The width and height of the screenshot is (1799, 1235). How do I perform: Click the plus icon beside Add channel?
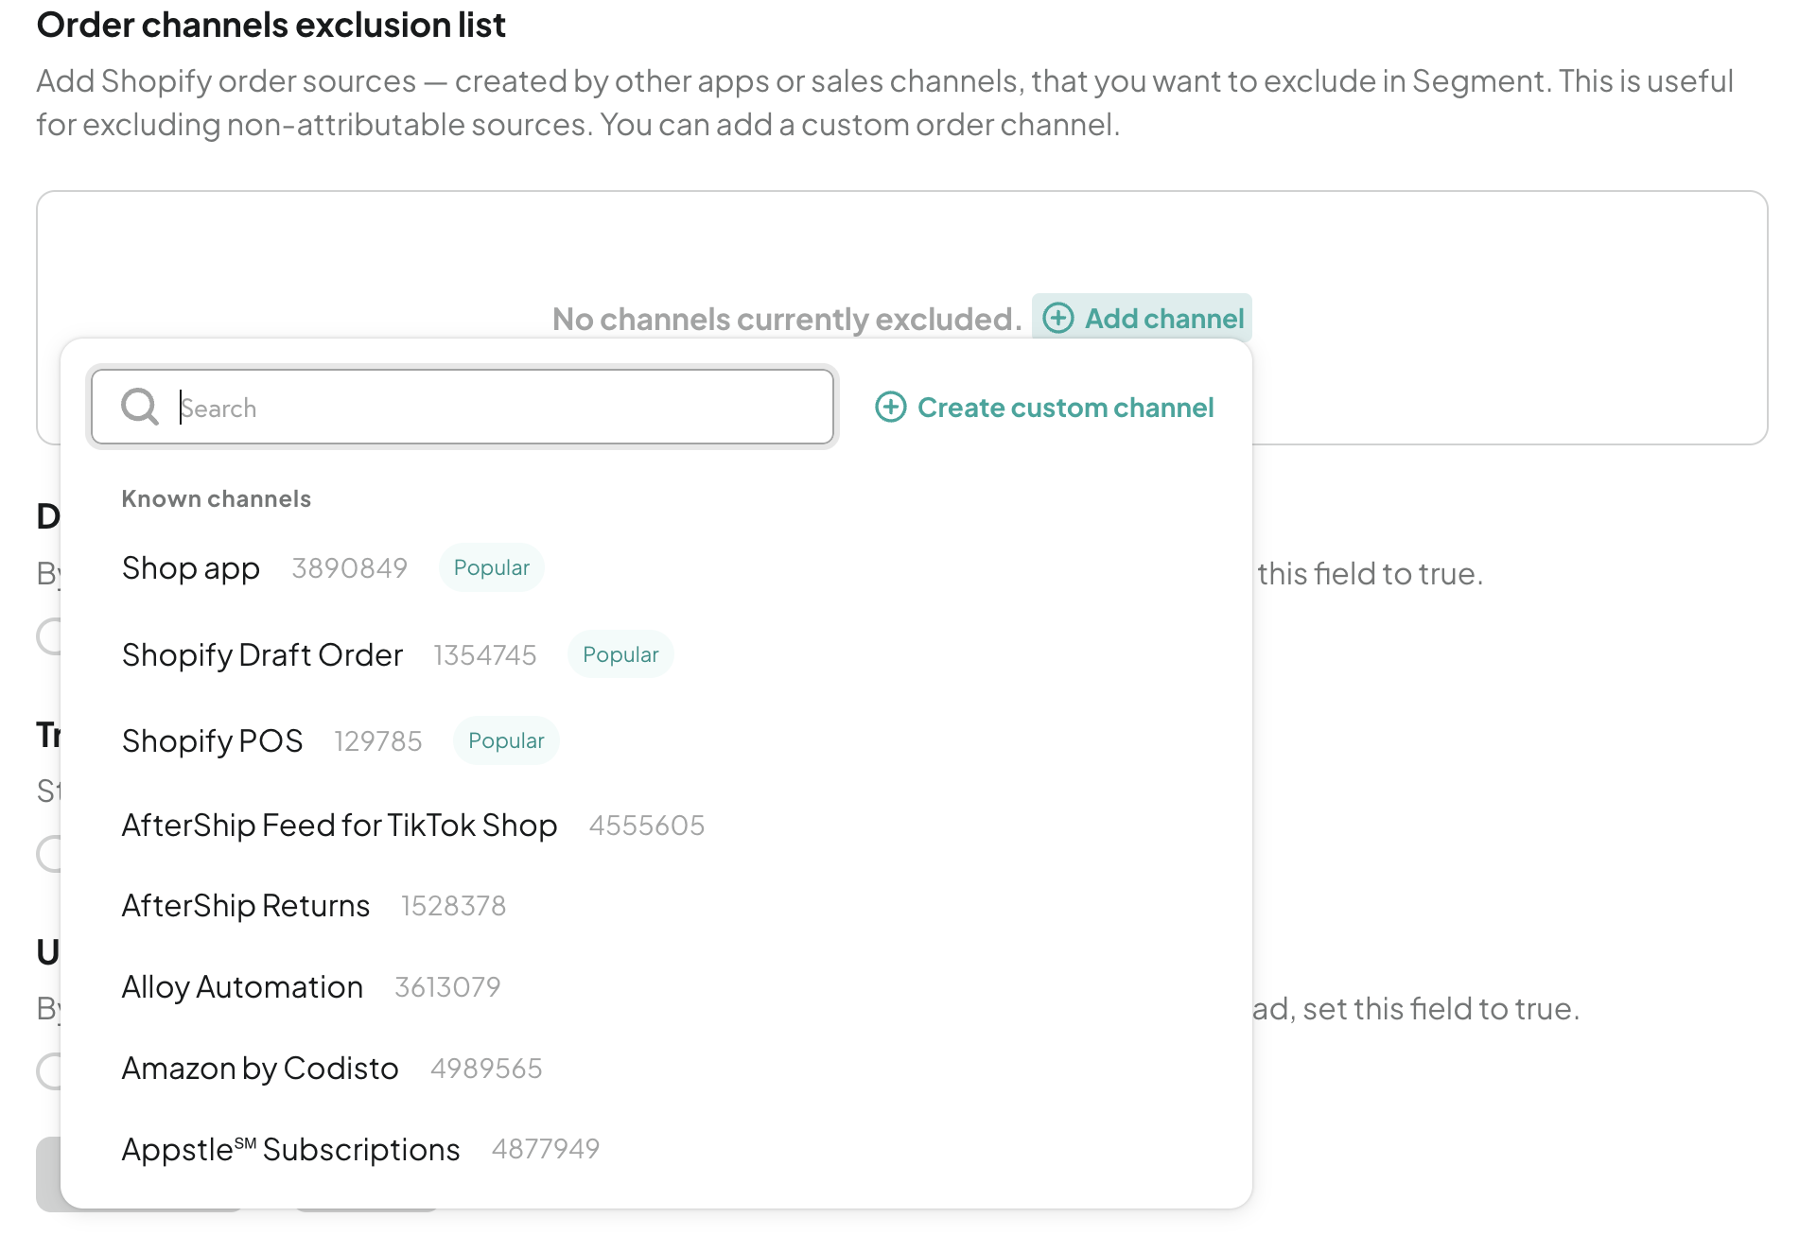click(1058, 319)
